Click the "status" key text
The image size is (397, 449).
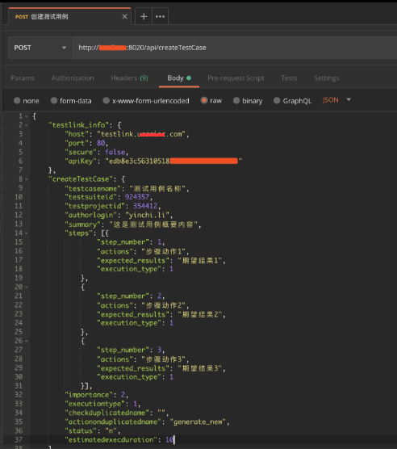81,430
